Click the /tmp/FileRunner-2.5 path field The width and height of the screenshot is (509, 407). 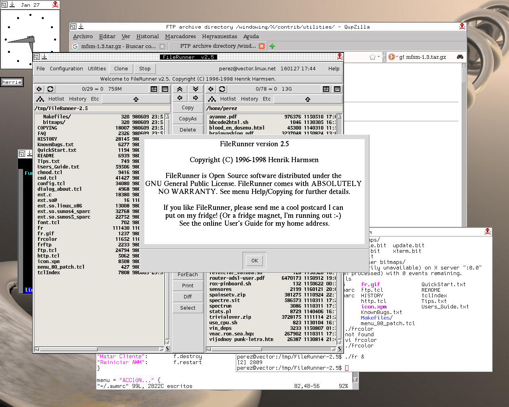(102, 109)
